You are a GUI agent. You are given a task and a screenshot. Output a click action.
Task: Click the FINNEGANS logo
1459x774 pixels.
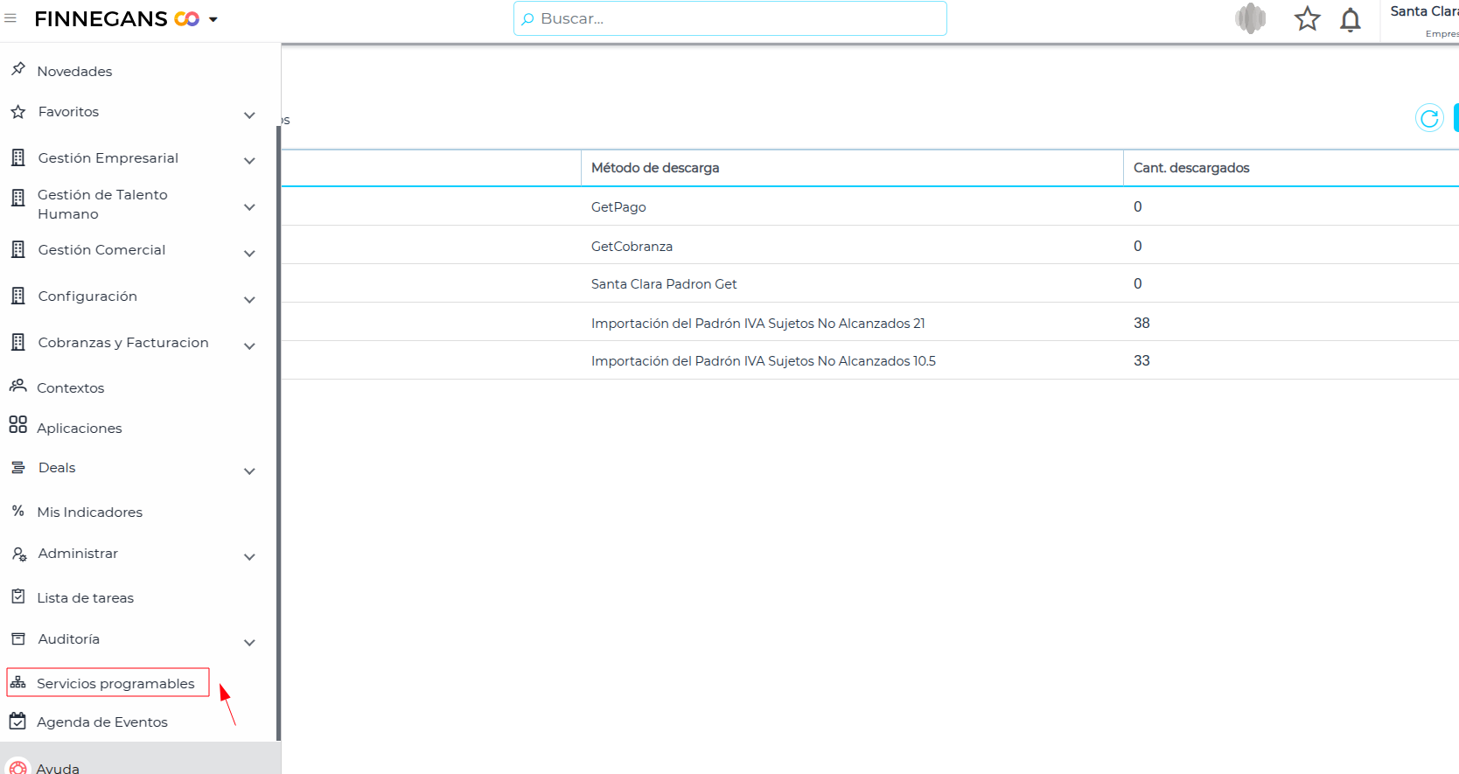[117, 18]
